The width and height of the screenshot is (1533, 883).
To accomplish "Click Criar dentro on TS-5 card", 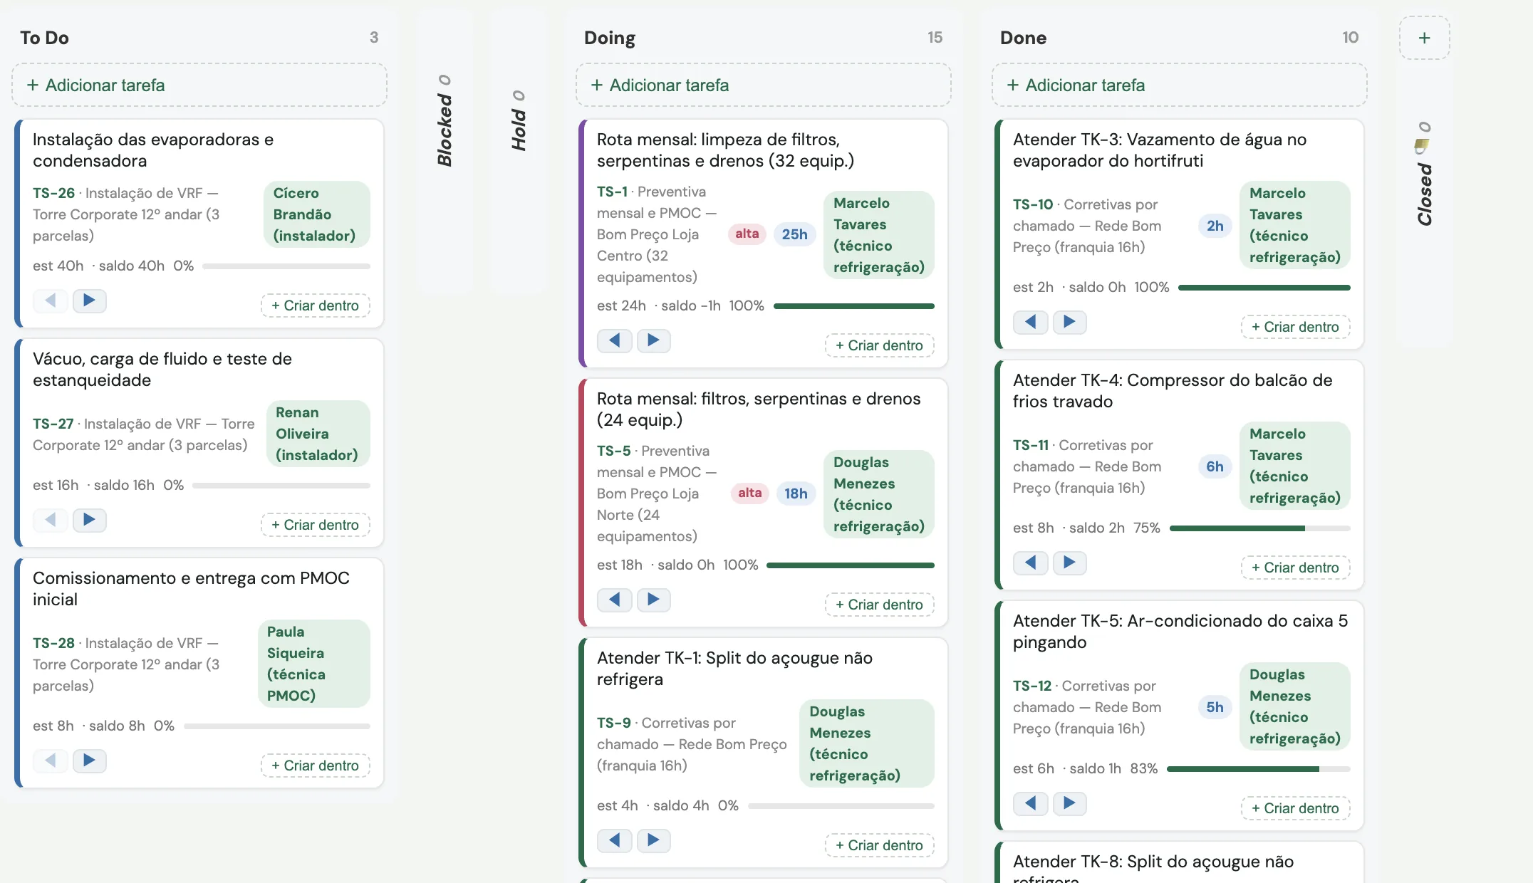I will [x=879, y=605].
